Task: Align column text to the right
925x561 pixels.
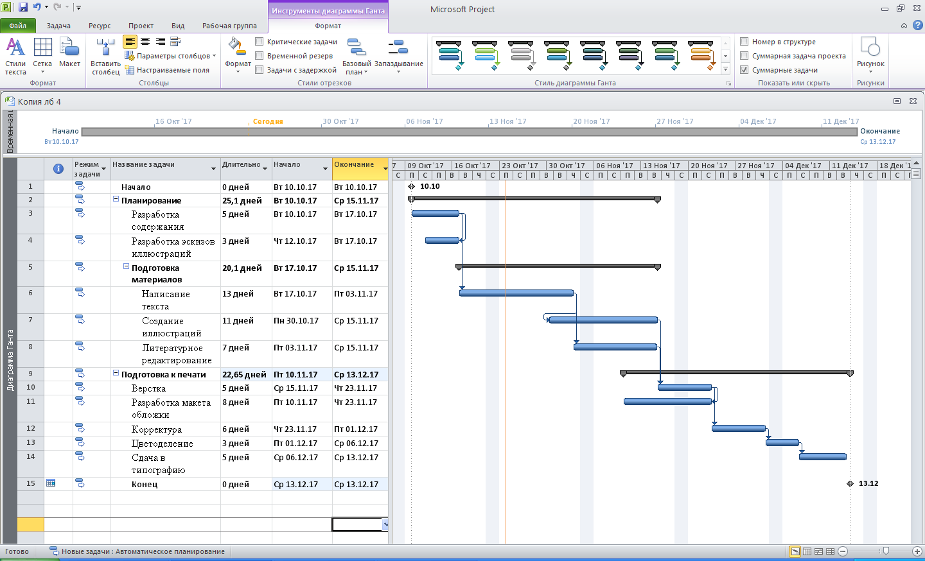Action: [160, 41]
